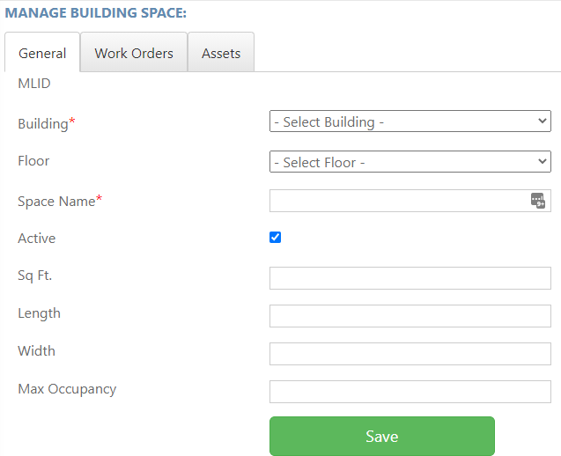Click the Width input field
Image resolution: width=561 pixels, height=456 pixels.
click(x=410, y=354)
